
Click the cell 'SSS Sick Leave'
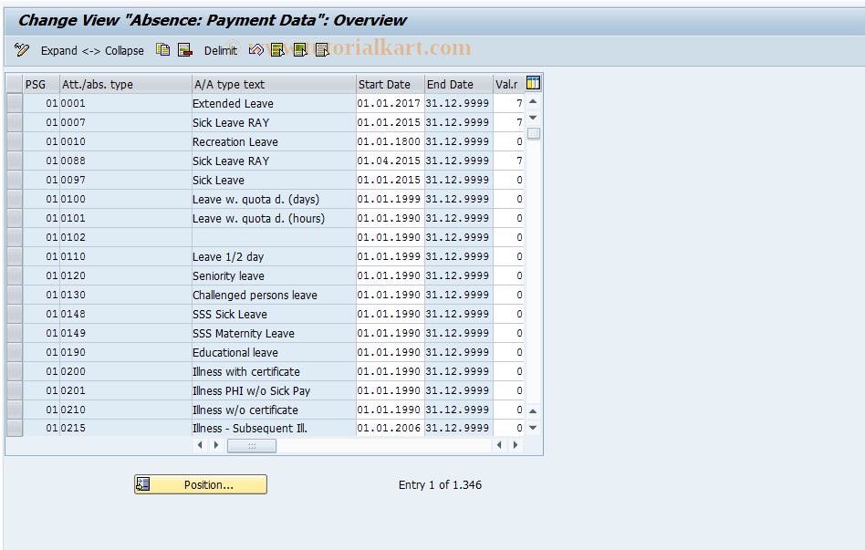click(x=274, y=314)
